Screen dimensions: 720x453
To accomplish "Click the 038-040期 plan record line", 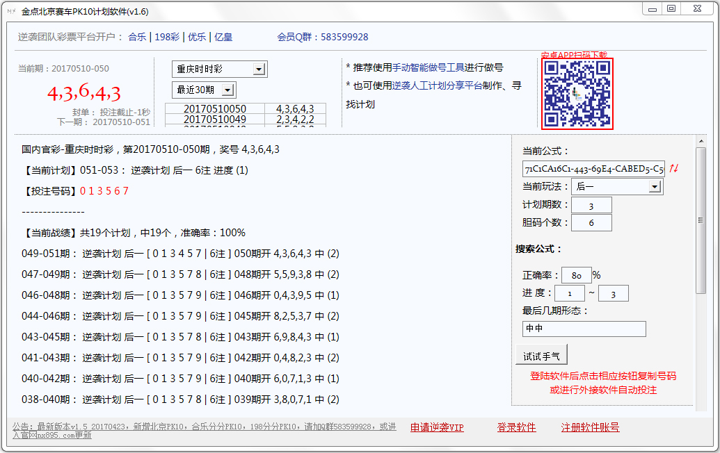I will coord(180,400).
